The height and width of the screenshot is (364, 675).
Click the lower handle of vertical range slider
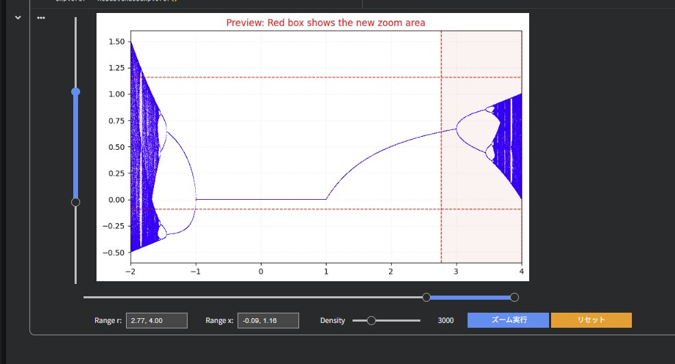coord(76,203)
